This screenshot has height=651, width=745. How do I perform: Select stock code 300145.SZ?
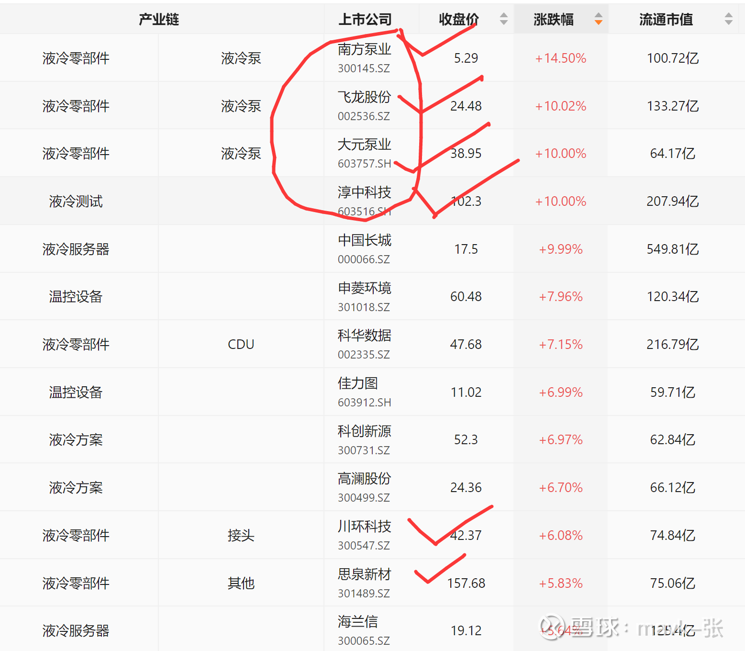coord(364,68)
